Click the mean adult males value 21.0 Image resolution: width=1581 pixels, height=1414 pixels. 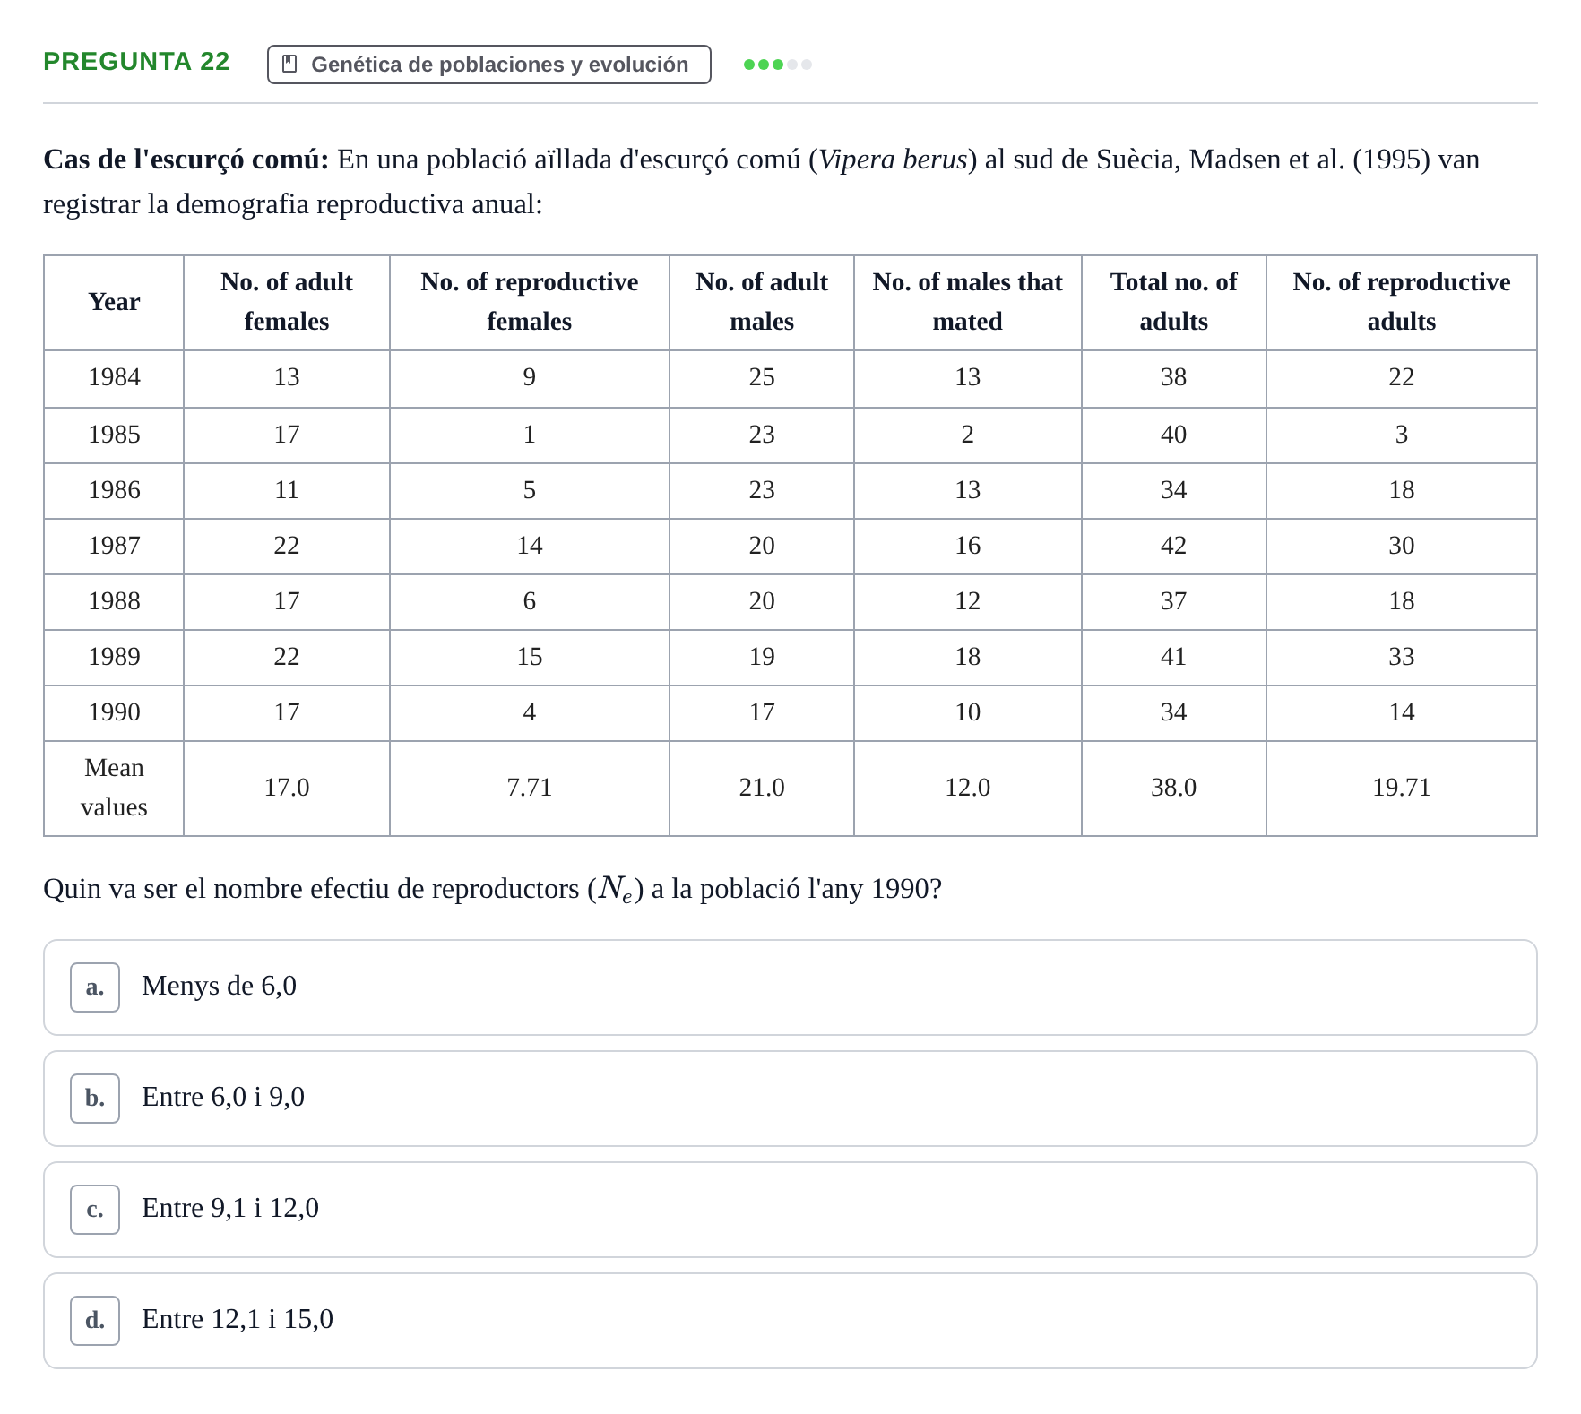tap(762, 789)
